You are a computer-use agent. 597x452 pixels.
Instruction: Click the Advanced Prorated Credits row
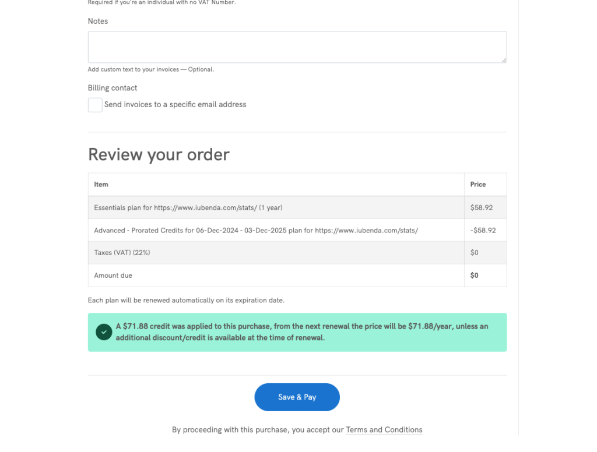(256, 230)
